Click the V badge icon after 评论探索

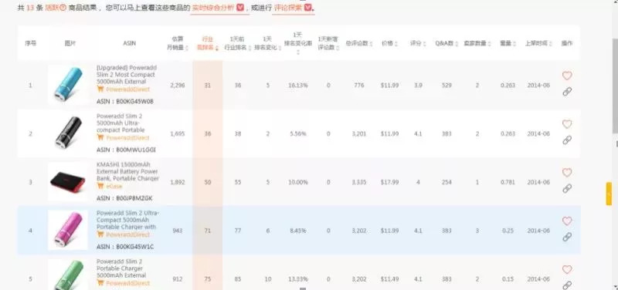click(307, 8)
